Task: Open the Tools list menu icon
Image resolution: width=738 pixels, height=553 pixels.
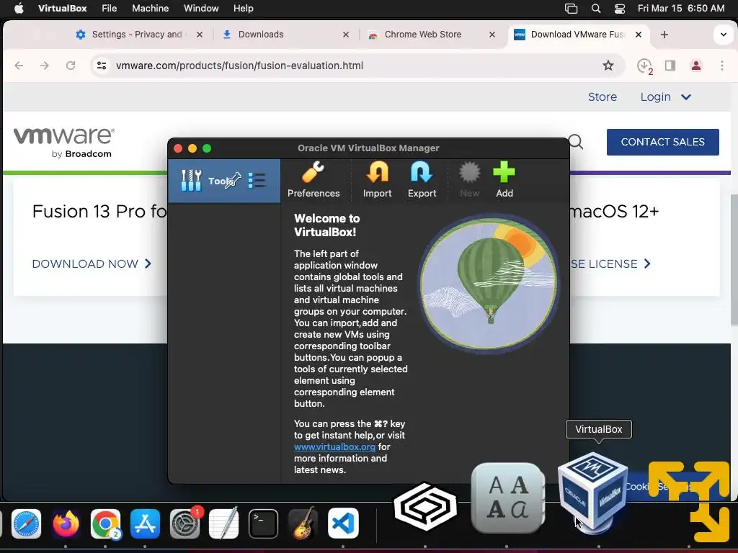Action: click(x=257, y=181)
